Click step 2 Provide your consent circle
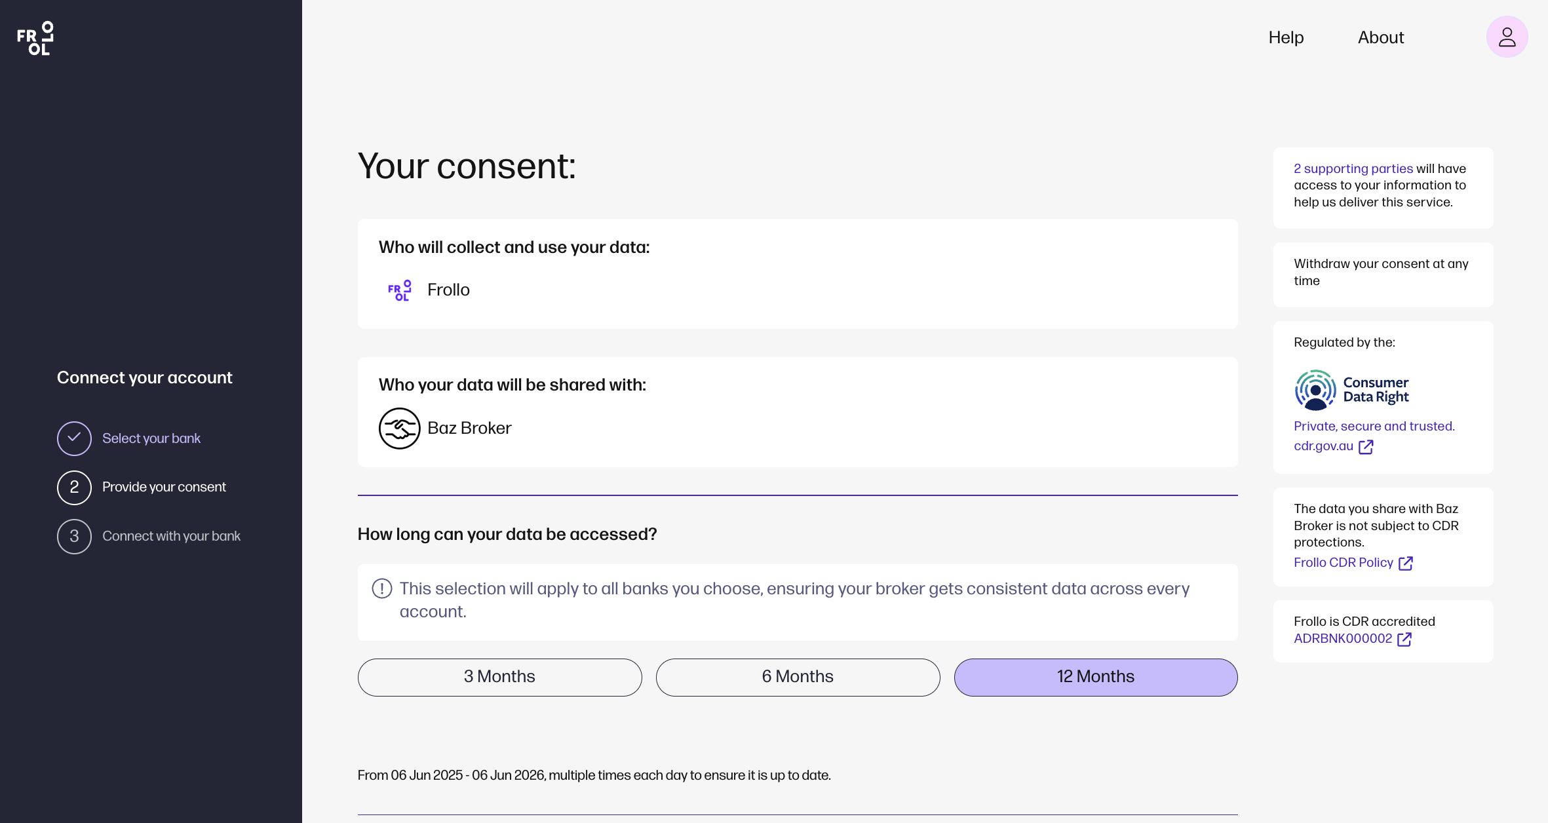Viewport: 1548px width, 823px height. click(74, 488)
